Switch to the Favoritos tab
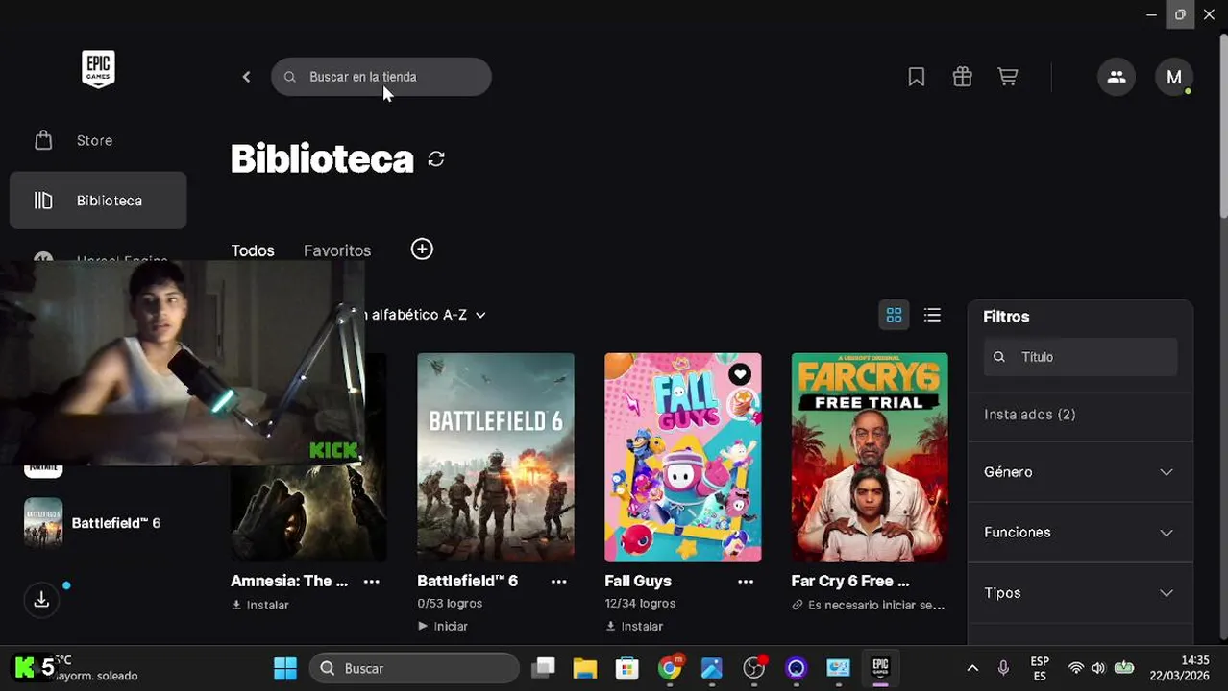 (337, 250)
